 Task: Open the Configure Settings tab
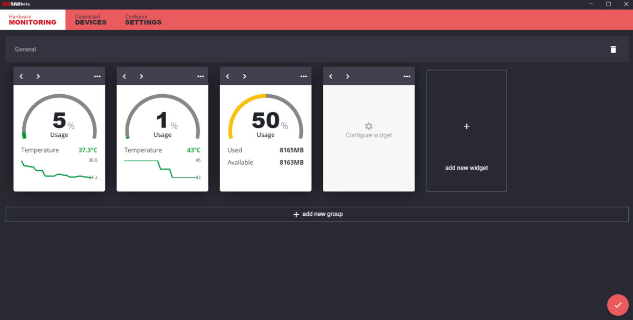(143, 19)
